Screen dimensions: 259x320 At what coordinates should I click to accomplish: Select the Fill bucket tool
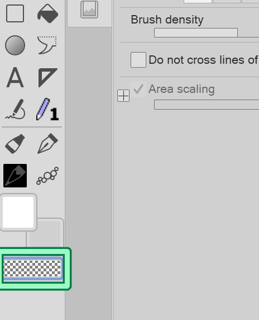pos(47,13)
